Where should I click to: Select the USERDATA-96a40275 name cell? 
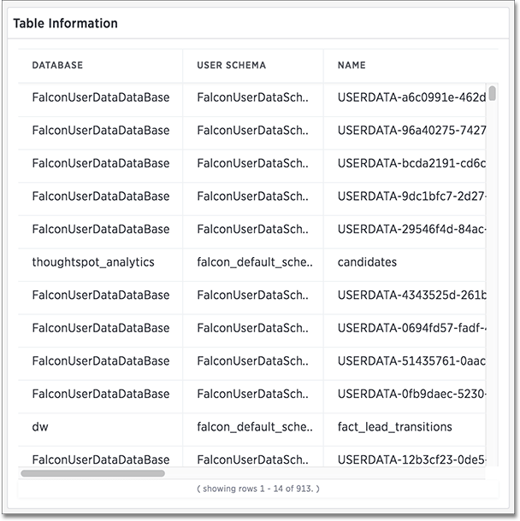click(411, 131)
